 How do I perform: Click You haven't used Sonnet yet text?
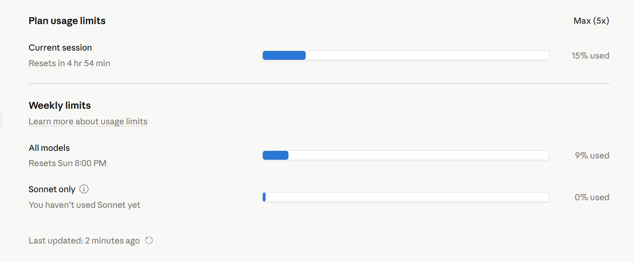tap(84, 205)
